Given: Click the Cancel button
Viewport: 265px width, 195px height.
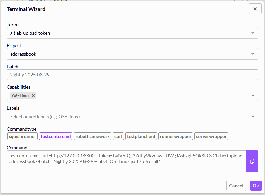Looking at the screenshot, I should (x=236, y=186).
